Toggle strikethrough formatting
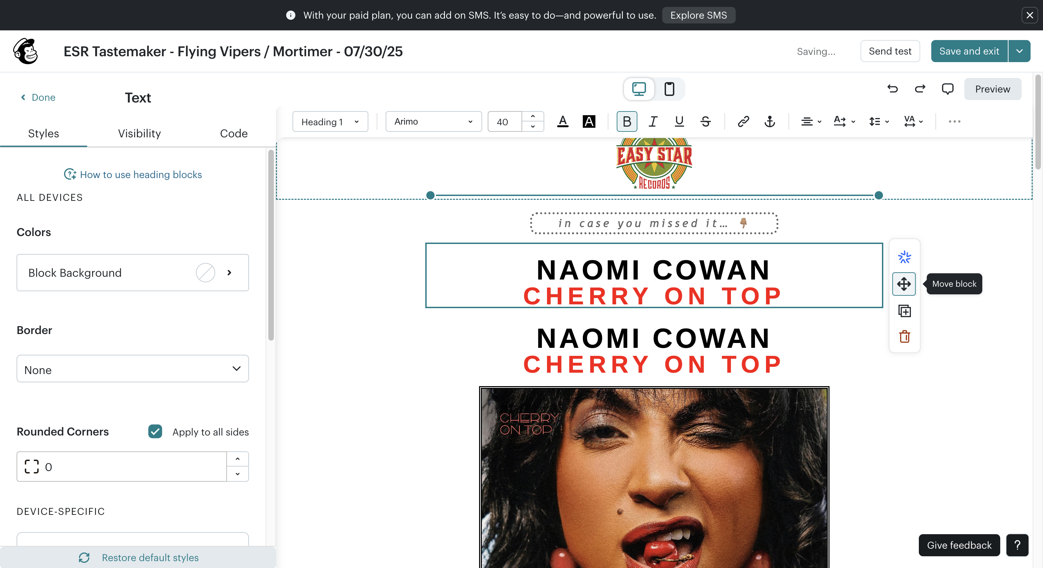The height and width of the screenshot is (568, 1043). tap(706, 121)
